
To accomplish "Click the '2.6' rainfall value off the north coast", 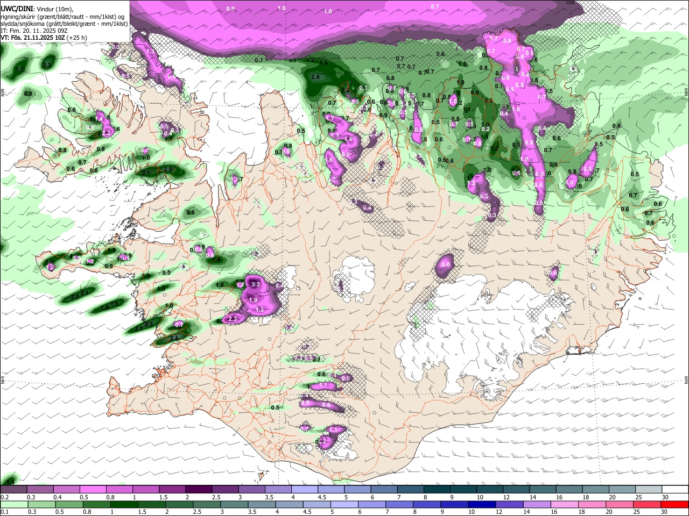I will point(315,77).
